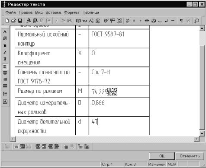Click the open book icon in toolbar
This screenshot has height=168, width=206.
click(x=78, y=21)
